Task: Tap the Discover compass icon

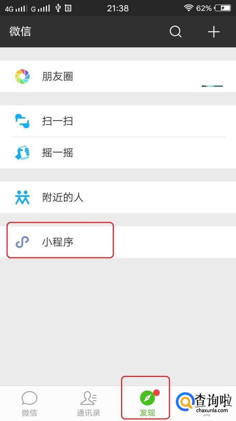Action: [x=147, y=398]
